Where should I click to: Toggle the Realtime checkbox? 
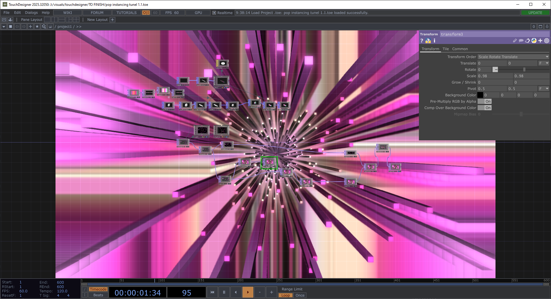coord(214,13)
